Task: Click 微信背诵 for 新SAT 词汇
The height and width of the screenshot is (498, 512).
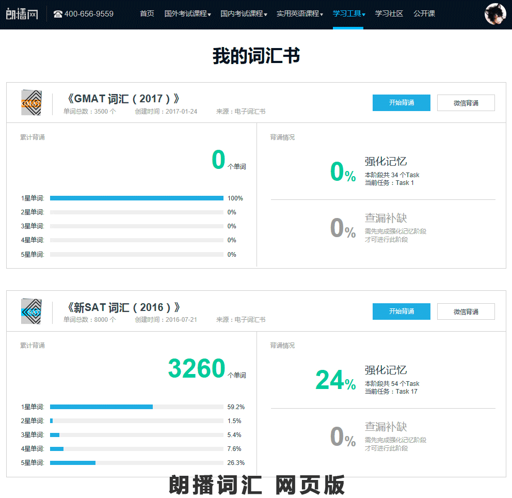Action: (466, 312)
